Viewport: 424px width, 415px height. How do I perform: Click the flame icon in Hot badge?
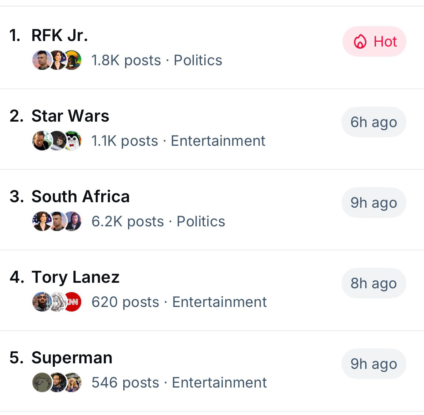click(360, 42)
